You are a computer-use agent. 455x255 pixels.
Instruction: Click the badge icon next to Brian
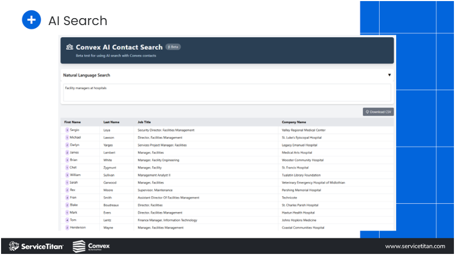click(67, 161)
